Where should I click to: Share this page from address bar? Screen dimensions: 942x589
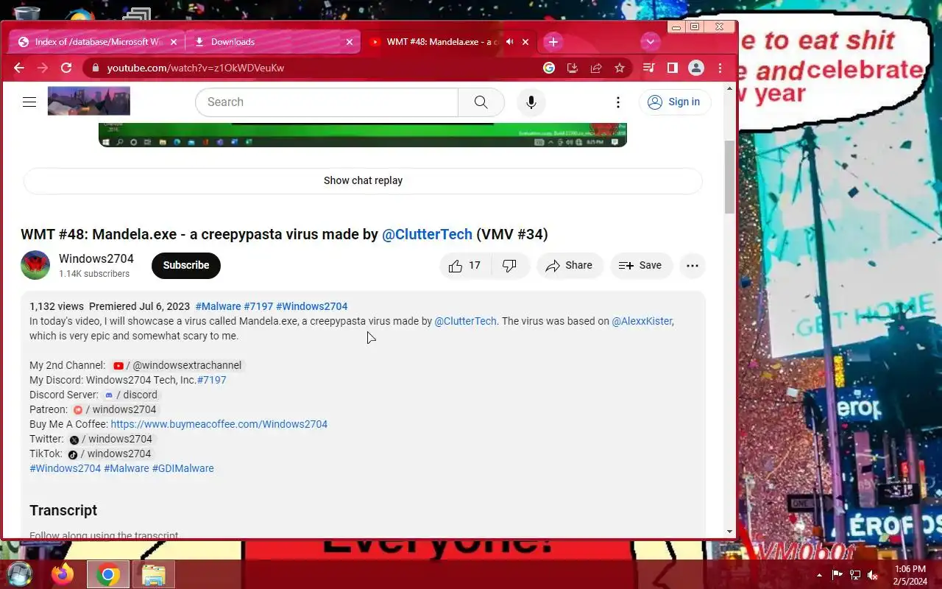pos(596,68)
